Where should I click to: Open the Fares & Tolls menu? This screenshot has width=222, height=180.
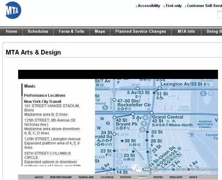coord(72,31)
